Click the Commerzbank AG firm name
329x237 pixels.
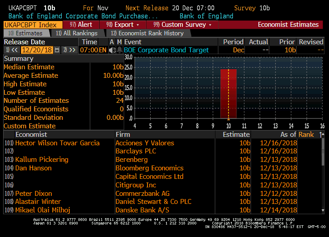[143, 194]
